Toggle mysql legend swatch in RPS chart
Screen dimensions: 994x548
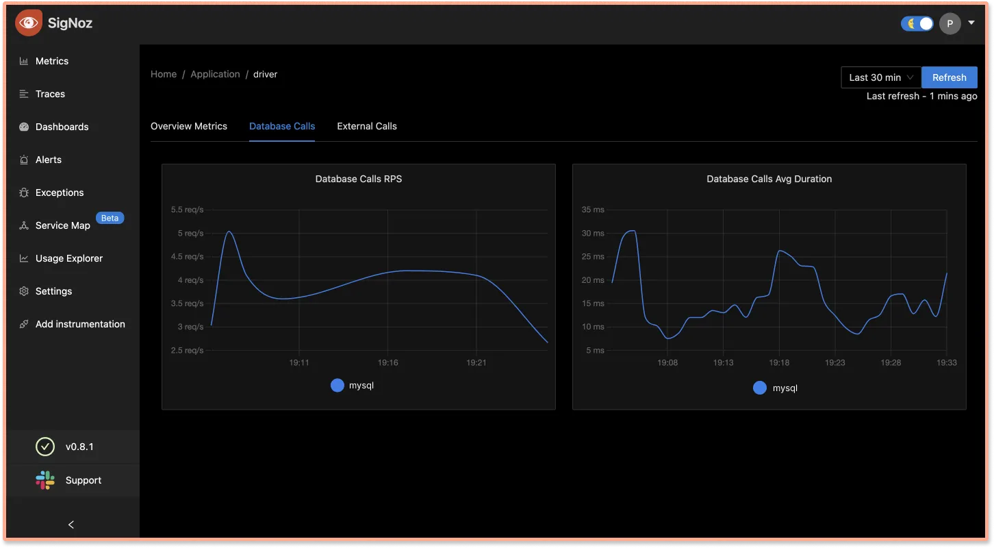pyautogui.click(x=337, y=385)
